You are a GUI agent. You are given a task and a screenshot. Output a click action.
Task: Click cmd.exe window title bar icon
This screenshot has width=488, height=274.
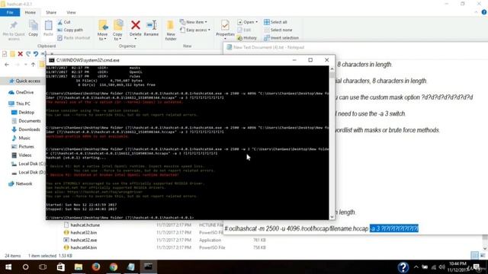coord(52,60)
